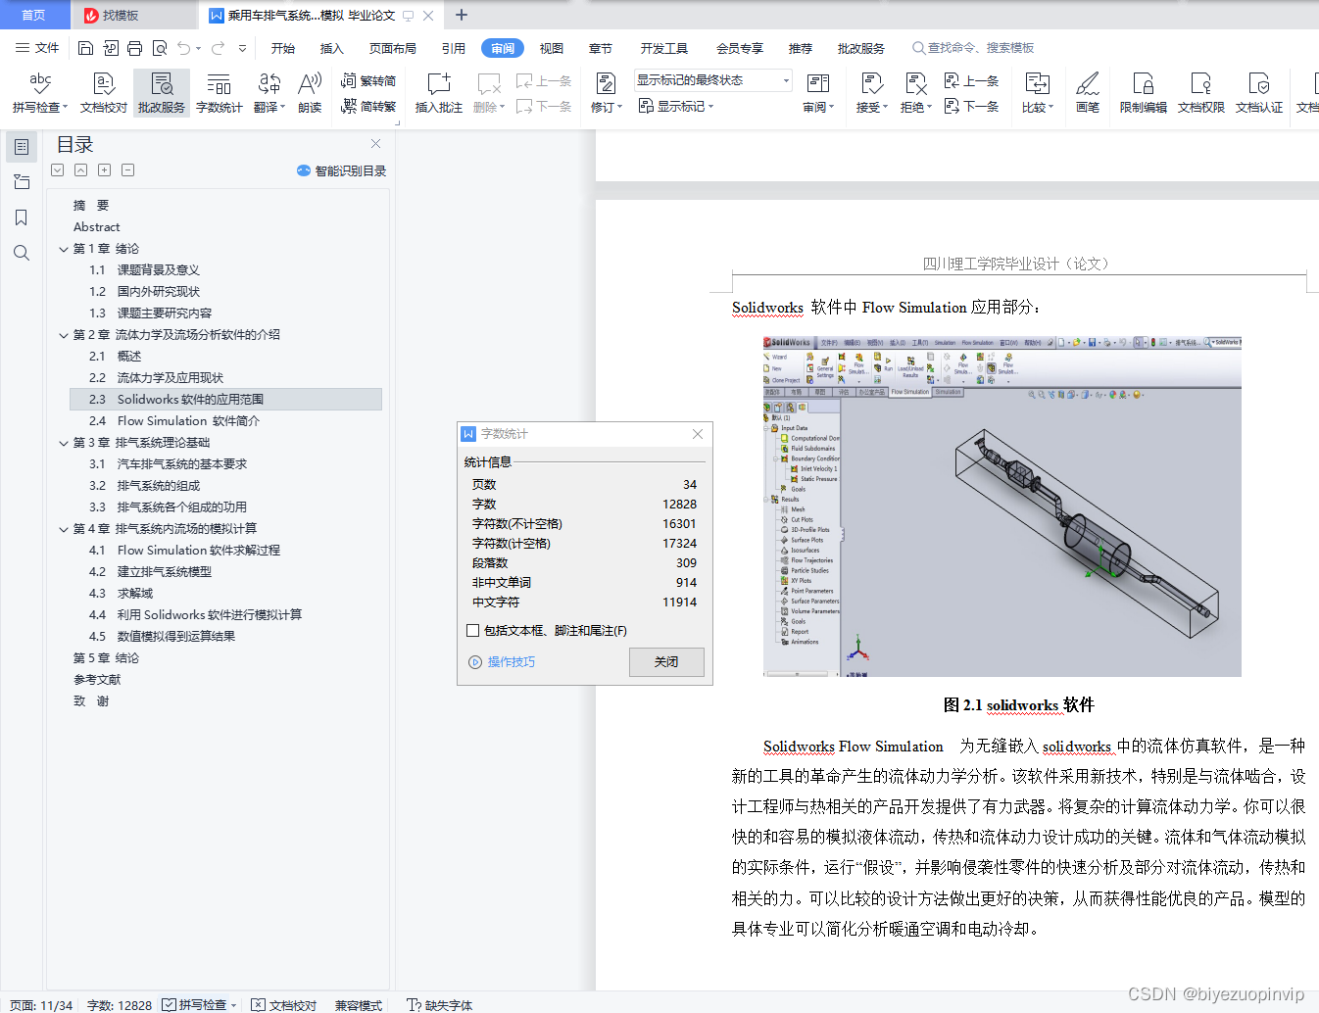This screenshot has height=1013, width=1319.
Task: Collapse 第2章 chapter tree node
Action: (x=64, y=335)
